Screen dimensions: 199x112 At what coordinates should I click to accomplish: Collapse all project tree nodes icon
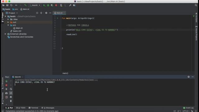click(41, 13)
